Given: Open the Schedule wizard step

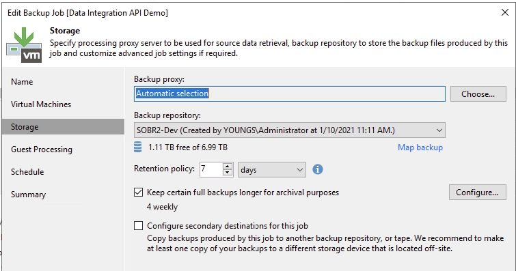Looking at the screenshot, I should (27, 171).
